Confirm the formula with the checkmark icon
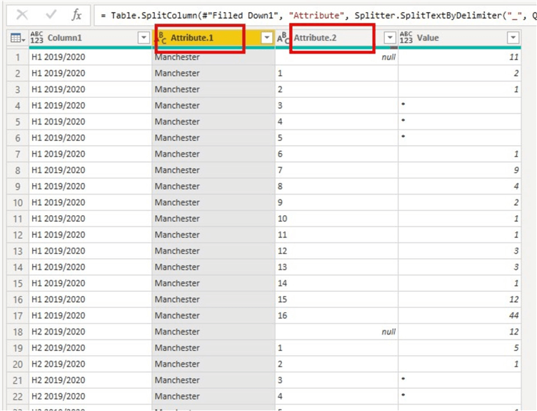537x411 pixels. click(49, 14)
